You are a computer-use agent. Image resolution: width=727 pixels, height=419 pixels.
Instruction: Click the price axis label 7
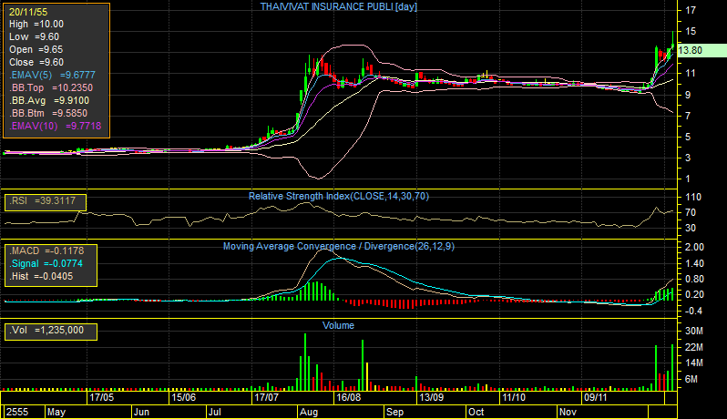coord(688,116)
